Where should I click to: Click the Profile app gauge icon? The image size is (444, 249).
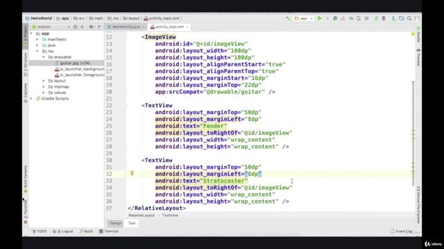click(351, 19)
